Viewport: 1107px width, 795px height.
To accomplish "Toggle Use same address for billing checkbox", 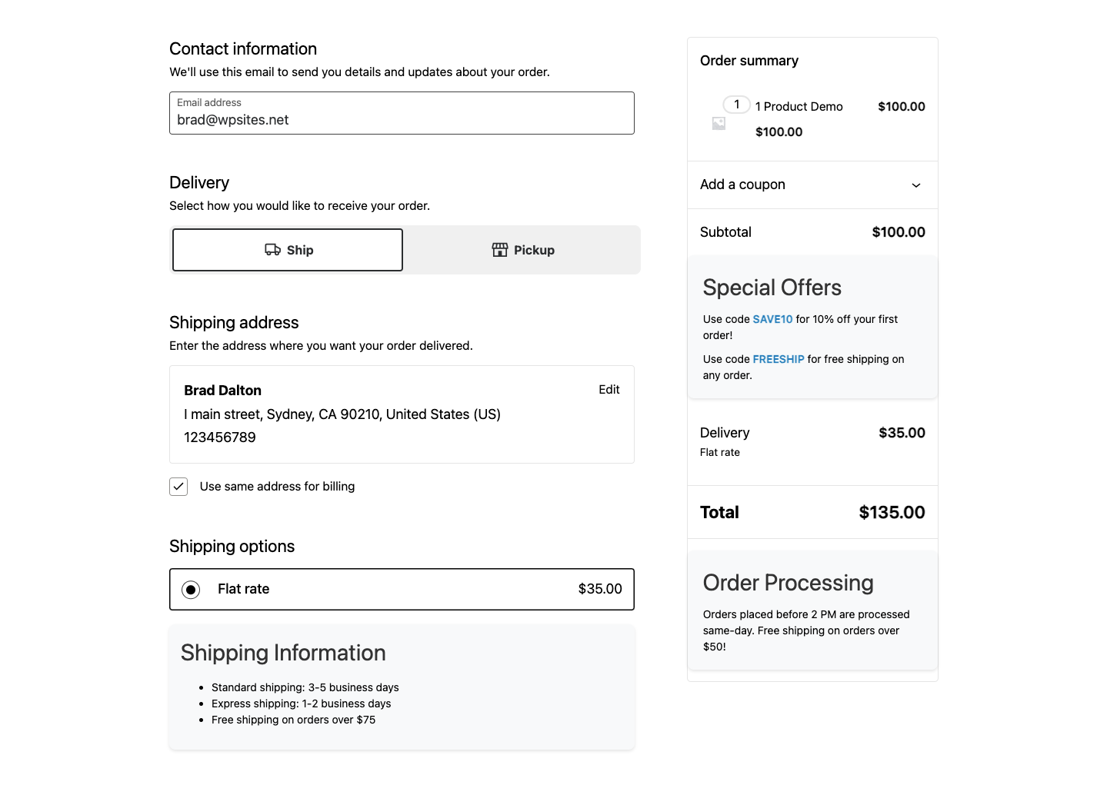I will coord(178,487).
